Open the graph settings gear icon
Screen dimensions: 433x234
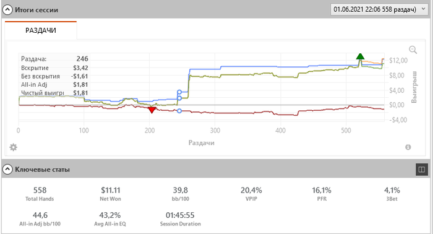pos(13,147)
